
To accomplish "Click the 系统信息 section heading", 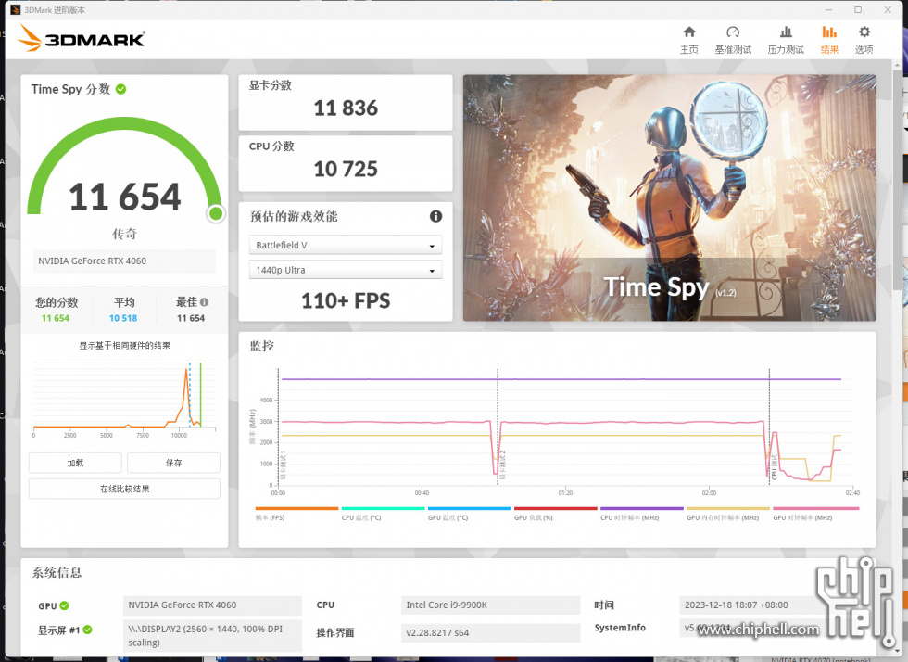I will point(57,573).
